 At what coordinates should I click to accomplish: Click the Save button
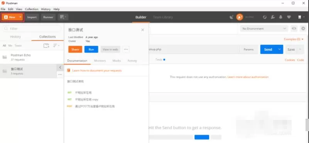(291, 49)
